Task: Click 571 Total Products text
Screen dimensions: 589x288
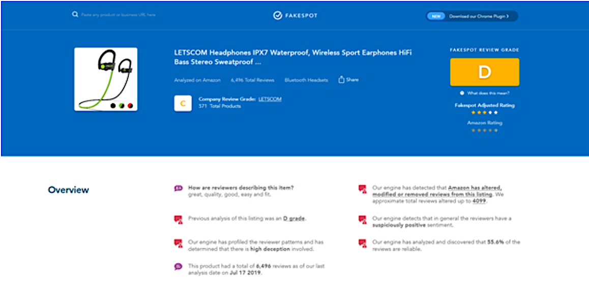Action: pyautogui.click(x=220, y=106)
